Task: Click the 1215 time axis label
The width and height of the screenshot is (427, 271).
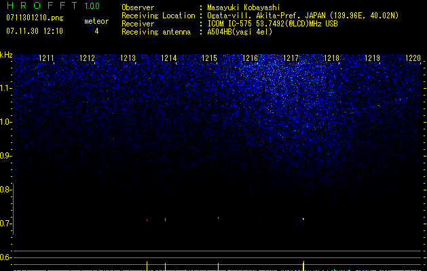Action: [x=209, y=58]
